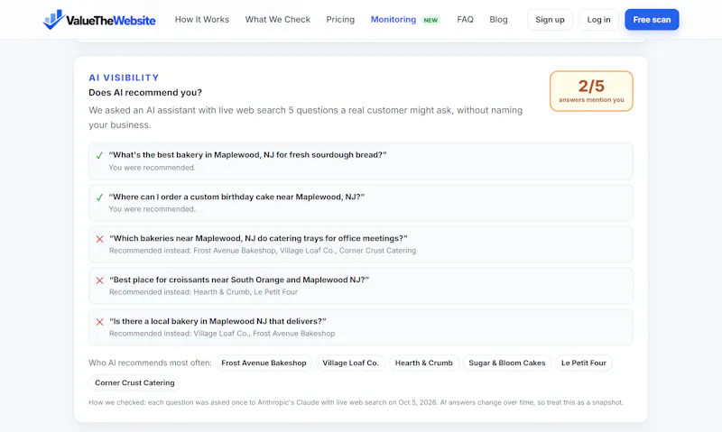722x432 pixels.
Task: Click 'Recommended instead: Village Loaf Co., Frost Avenue Bakeshop'
Action: click(x=222, y=334)
